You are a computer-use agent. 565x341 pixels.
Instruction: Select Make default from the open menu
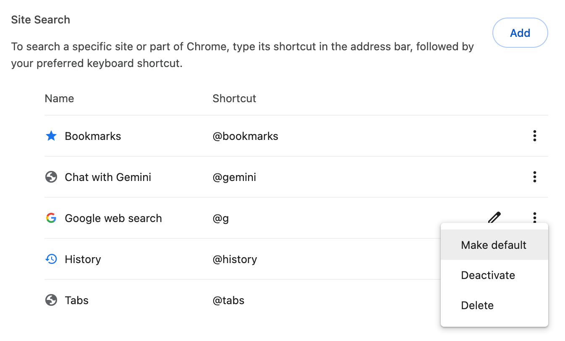(493, 245)
